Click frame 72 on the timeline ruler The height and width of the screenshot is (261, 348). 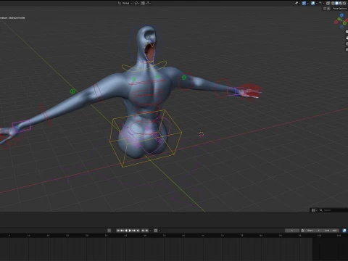222,236
